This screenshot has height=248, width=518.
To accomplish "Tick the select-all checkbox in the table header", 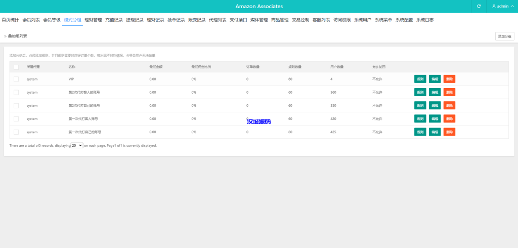I will [x=16, y=67].
